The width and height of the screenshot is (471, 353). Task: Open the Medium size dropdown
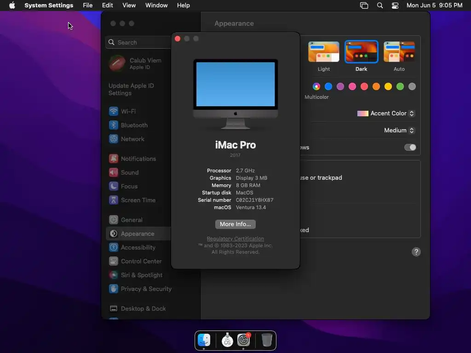click(399, 130)
